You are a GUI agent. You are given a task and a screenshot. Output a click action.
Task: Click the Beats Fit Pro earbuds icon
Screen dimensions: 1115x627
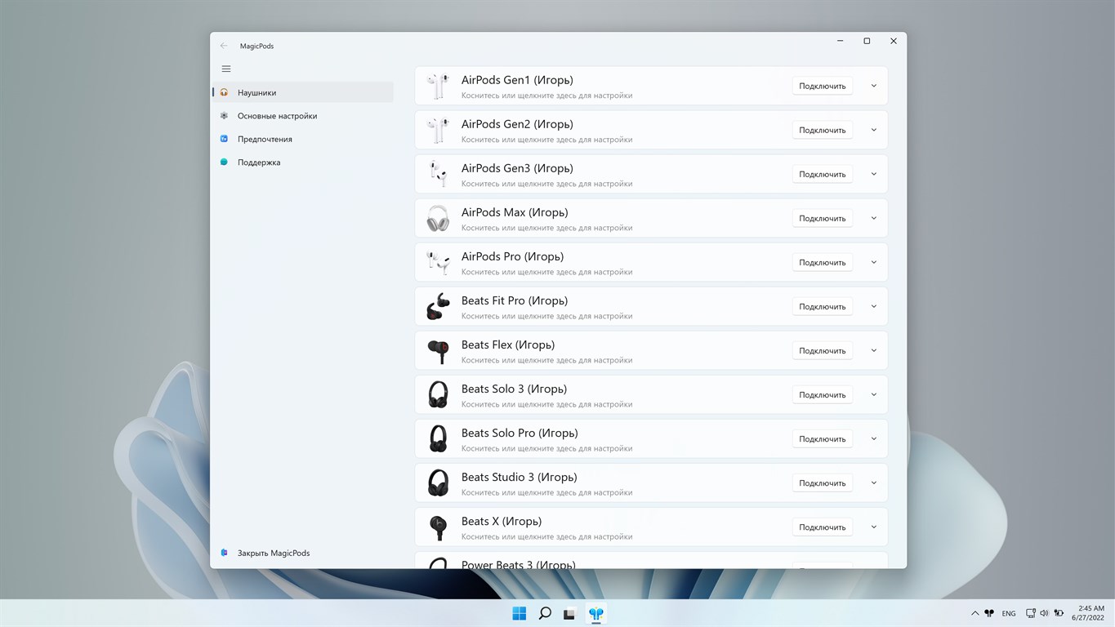[x=438, y=306]
